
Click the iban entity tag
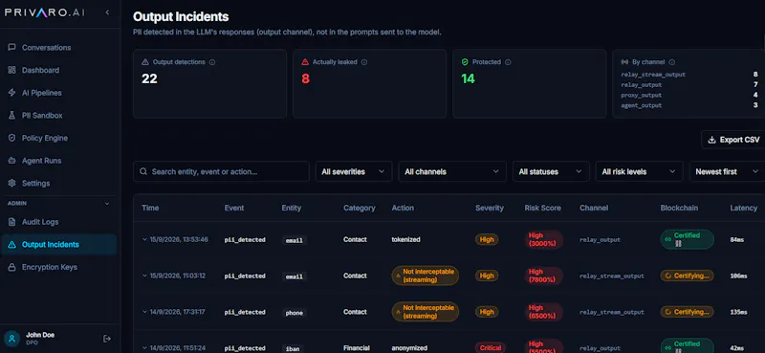click(x=293, y=348)
